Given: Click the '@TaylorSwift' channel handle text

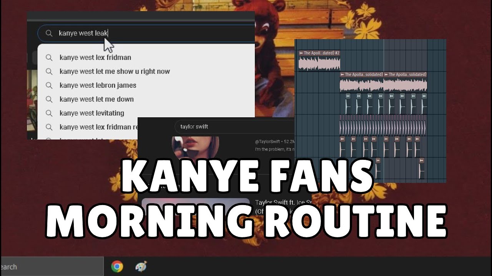Looking at the screenshot, I should click(267, 141).
